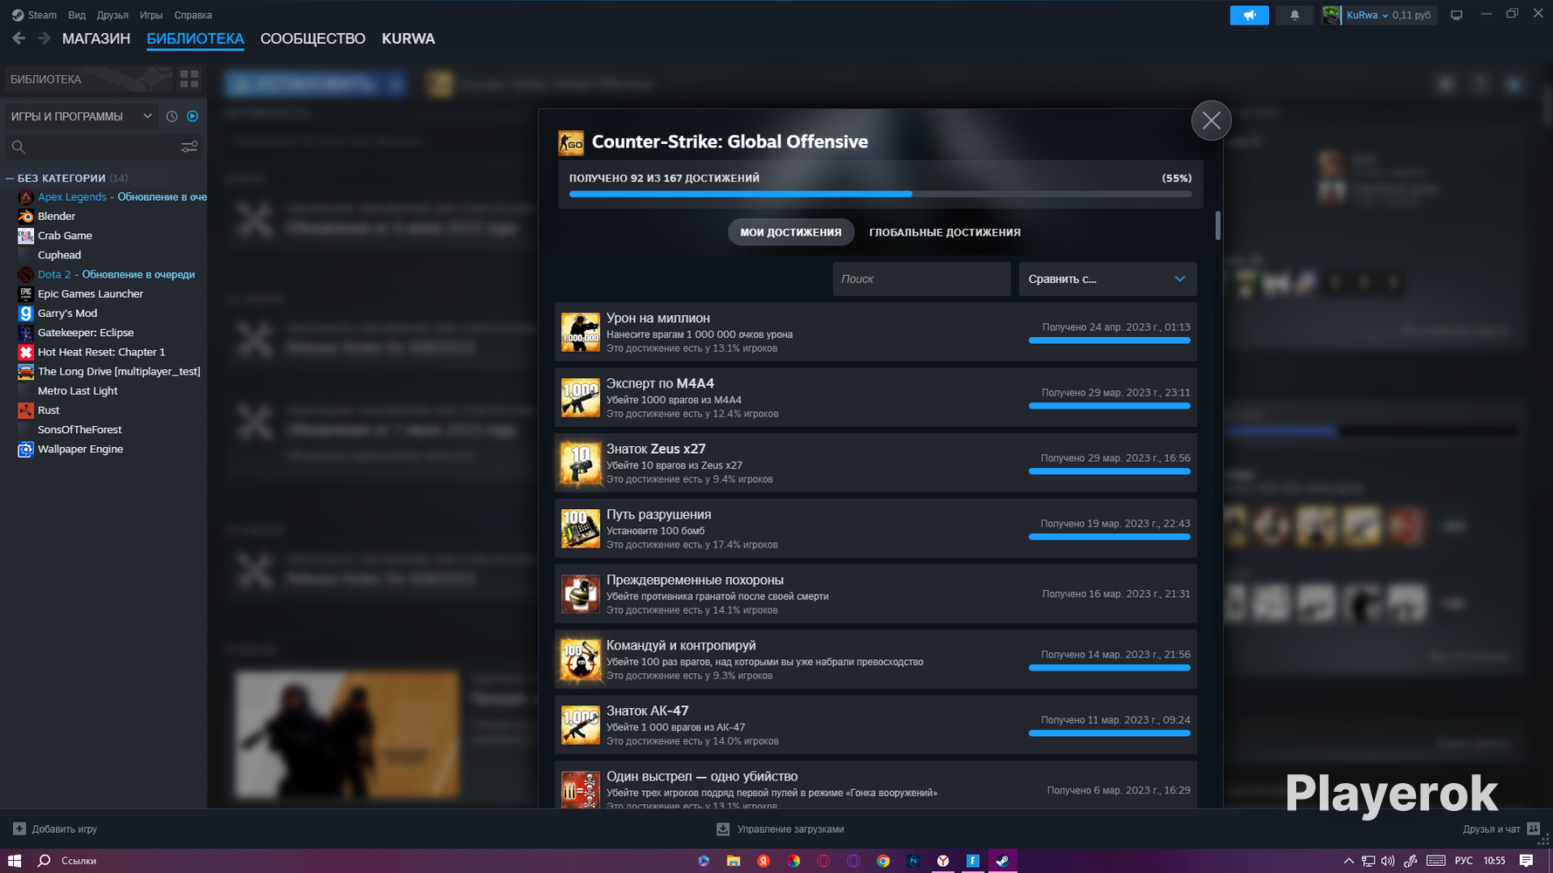Image resolution: width=1553 pixels, height=873 pixels.
Task: Toggle the ready-to-play filter icon
Action: [x=193, y=116]
